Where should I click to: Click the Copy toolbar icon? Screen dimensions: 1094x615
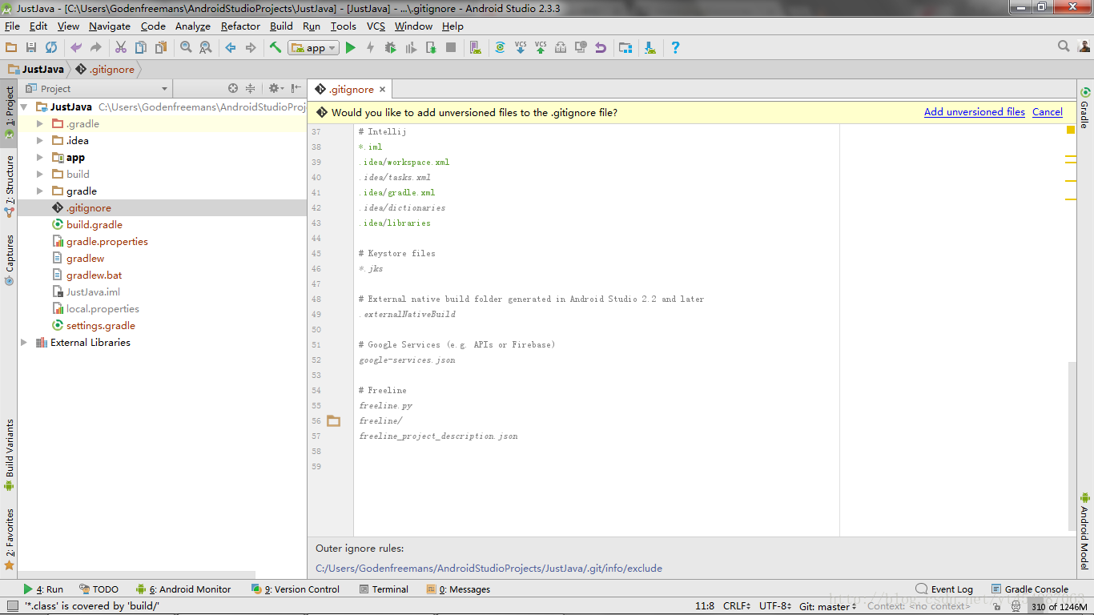pos(140,48)
